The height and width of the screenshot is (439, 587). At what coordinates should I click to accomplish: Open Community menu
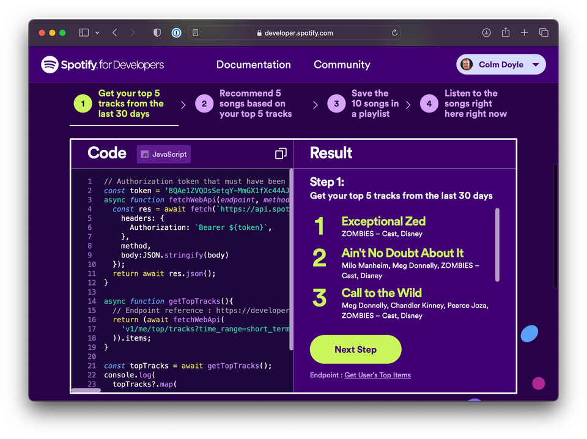pyautogui.click(x=342, y=65)
